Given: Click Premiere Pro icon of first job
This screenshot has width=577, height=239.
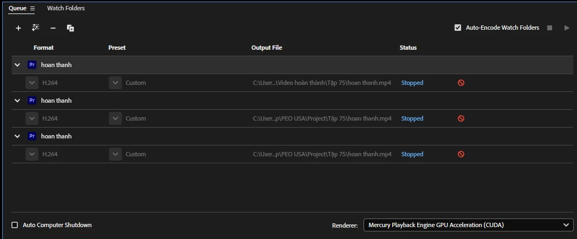Looking at the screenshot, I should tap(32, 65).
